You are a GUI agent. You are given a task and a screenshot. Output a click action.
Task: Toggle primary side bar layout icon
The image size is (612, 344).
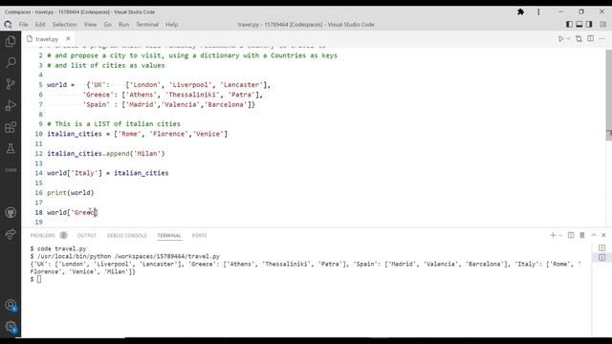[x=569, y=24]
